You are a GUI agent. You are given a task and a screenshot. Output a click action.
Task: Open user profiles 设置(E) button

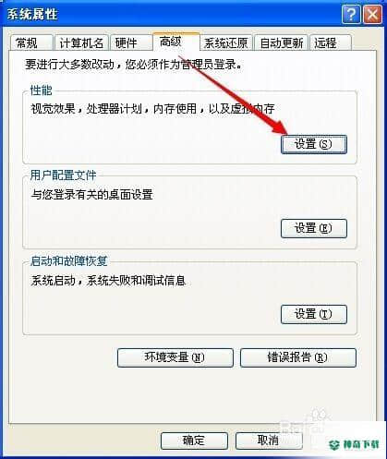[314, 228]
